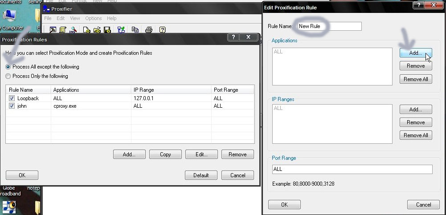This screenshot has height=215, width=446.
Task: Uncheck the Loopback rule checkbox
Action: pyautogui.click(x=12, y=98)
